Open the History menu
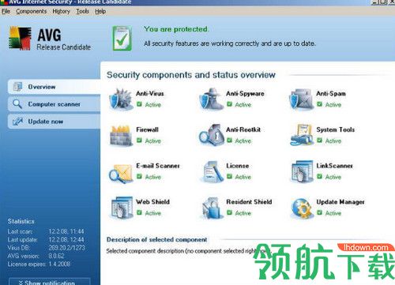The height and width of the screenshot is (285, 395). click(61, 11)
